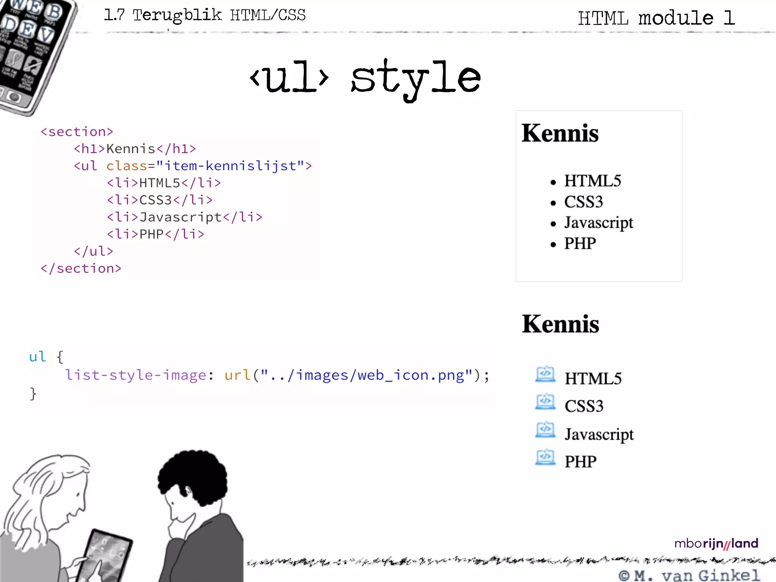This screenshot has width=776, height=582.
Task: Click the <li>HTML5</li> code line
Action: pyautogui.click(x=164, y=183)
